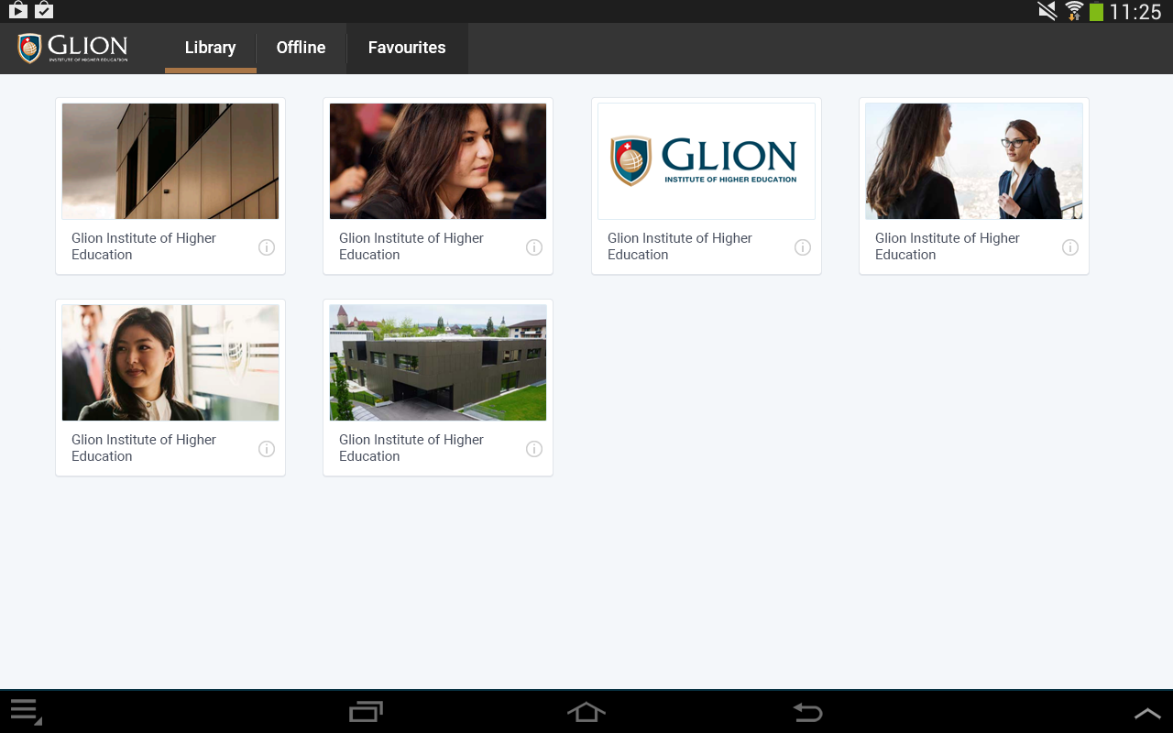Open info for woman by glass door card
The width and height of the screenshot is (1173, 733).
click(x=267, y=449)
